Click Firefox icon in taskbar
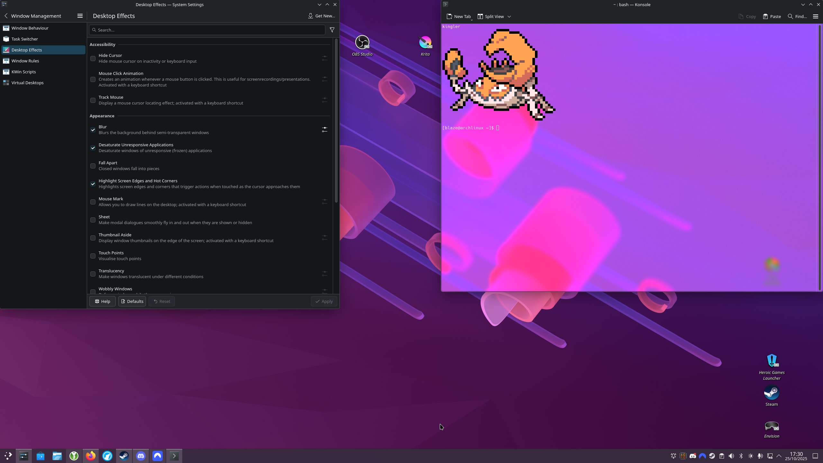Screen dimensions: 823x463 pos(91,456)
